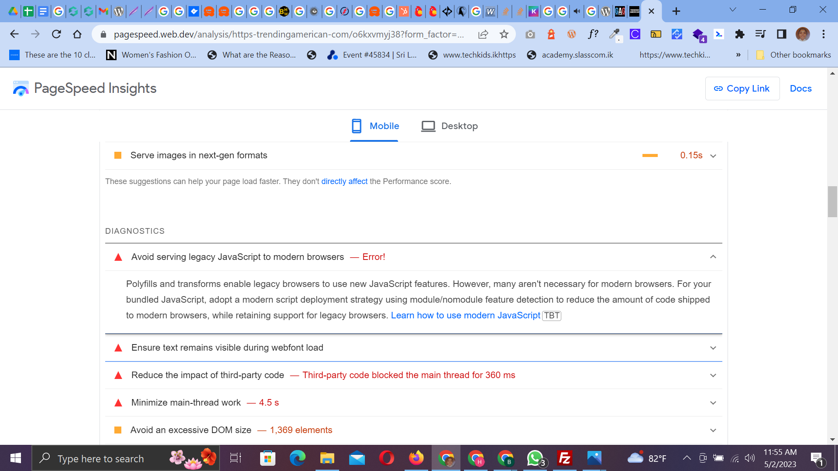Image resolution: width=838 pixels, height=471 pixels.
Task: Click the share page icon in address bar
Action: [x=483, y=34]
